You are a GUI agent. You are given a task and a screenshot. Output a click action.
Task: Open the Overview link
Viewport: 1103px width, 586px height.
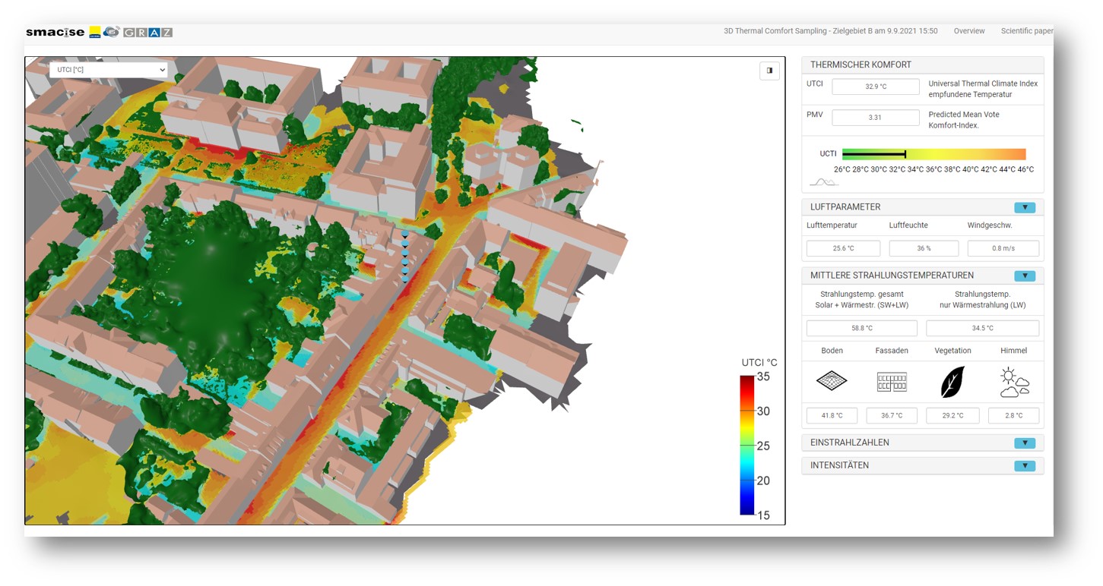[969, 31]
